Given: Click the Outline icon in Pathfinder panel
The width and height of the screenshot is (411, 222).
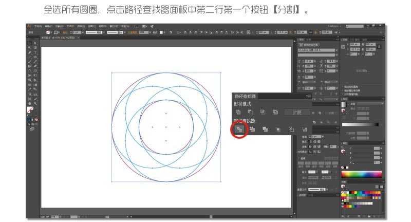Looking at the screenshot, I should 291,129.
